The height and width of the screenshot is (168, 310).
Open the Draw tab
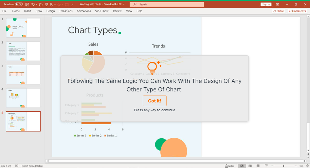pos(39,11)
